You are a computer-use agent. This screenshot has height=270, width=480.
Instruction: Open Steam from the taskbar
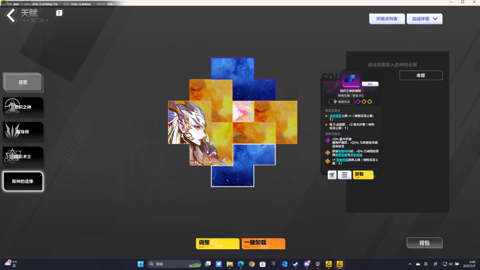click(x=296, y=264)
